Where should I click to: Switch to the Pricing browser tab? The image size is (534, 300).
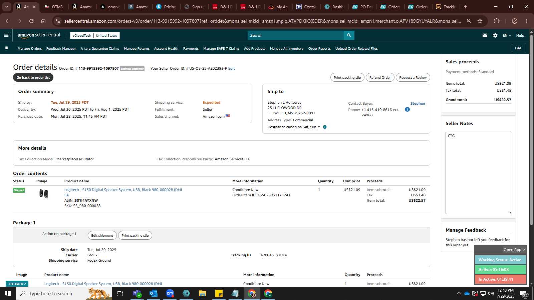click(x=166, y=7)
